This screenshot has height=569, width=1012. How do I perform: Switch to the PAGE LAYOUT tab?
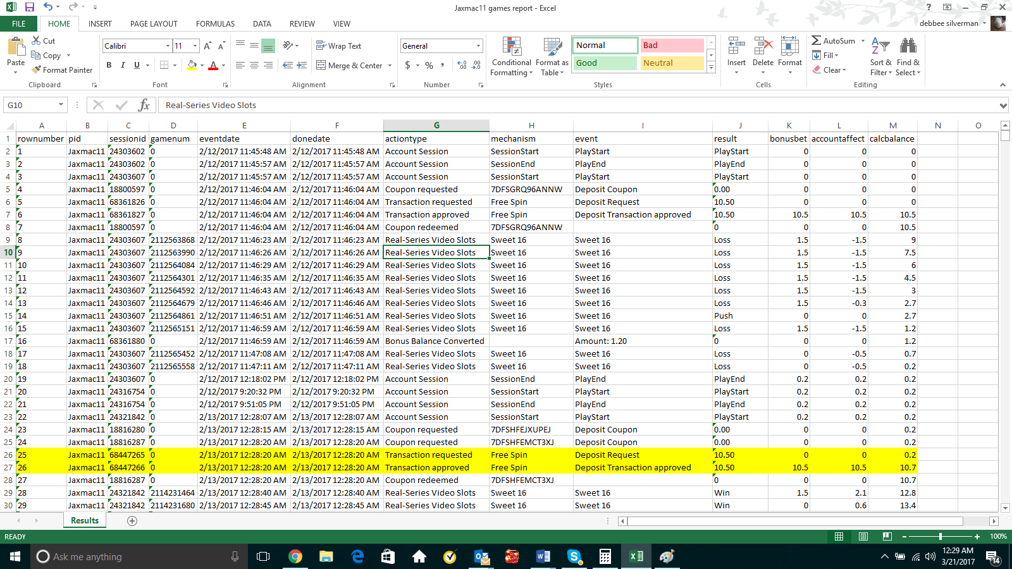click(154, 24)
